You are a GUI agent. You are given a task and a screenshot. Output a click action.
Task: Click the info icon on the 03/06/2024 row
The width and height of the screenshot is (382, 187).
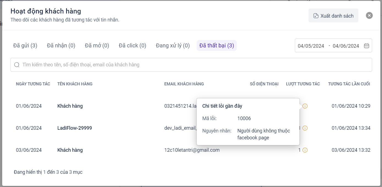click(305, 150)
